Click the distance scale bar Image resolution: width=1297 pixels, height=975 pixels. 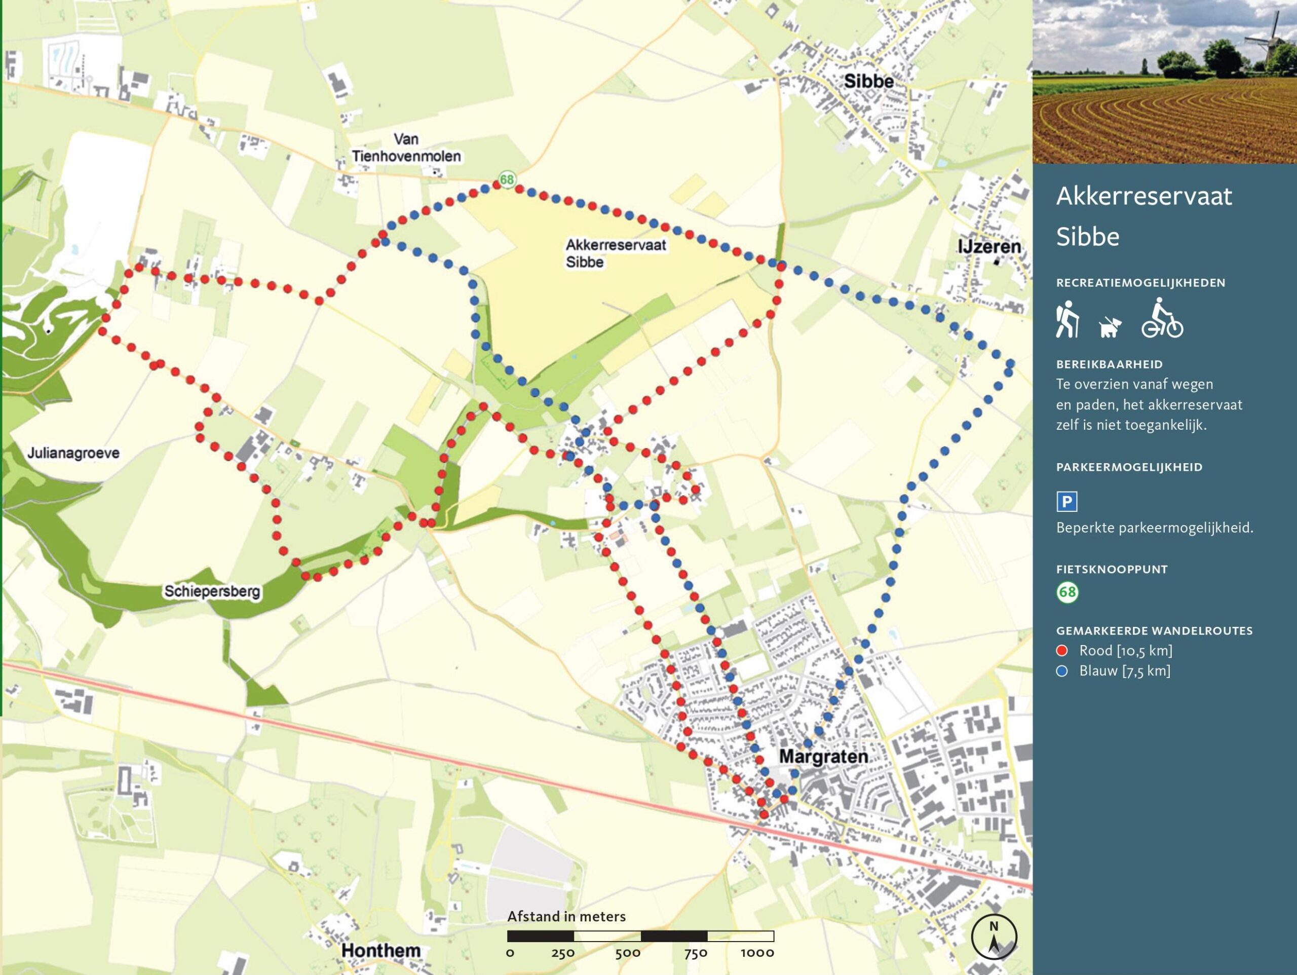click(x=640, y=936)
